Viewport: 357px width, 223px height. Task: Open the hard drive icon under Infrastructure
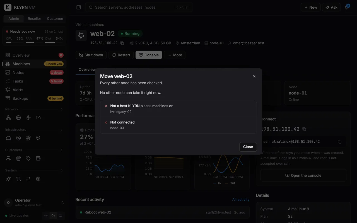click(x=8, y=138)
